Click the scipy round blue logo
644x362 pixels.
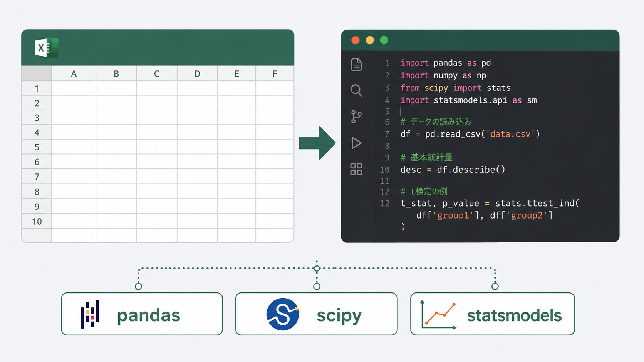(283, 314)
